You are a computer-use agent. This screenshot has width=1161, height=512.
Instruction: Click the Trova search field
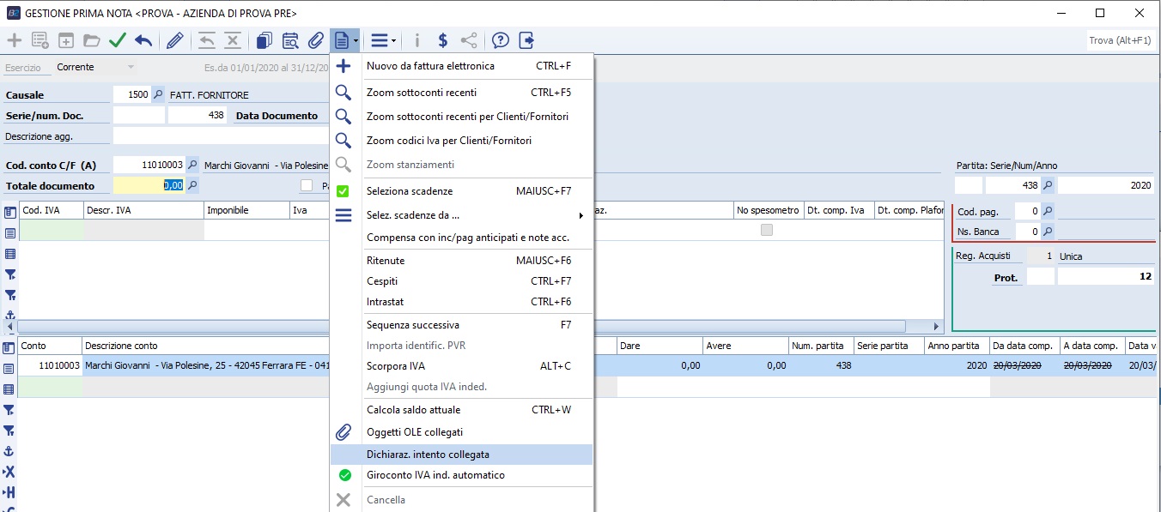(1120, 40)
